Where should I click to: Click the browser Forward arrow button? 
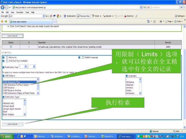coord(7,7)
